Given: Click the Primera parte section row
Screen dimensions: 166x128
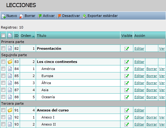Looking at the screenshot, I should pyautogui.click(x=83, y=42).
